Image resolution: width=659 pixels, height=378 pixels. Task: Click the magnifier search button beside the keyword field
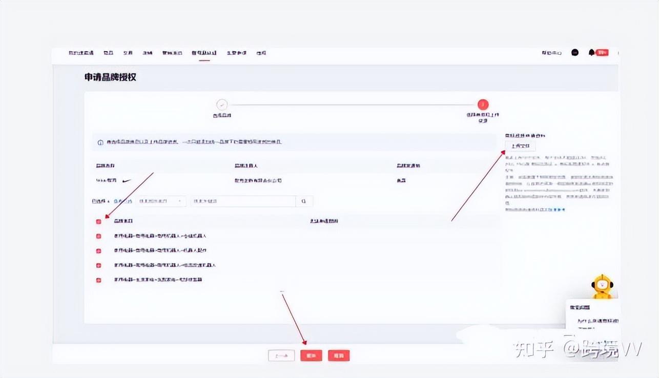[x=304, y=201]
